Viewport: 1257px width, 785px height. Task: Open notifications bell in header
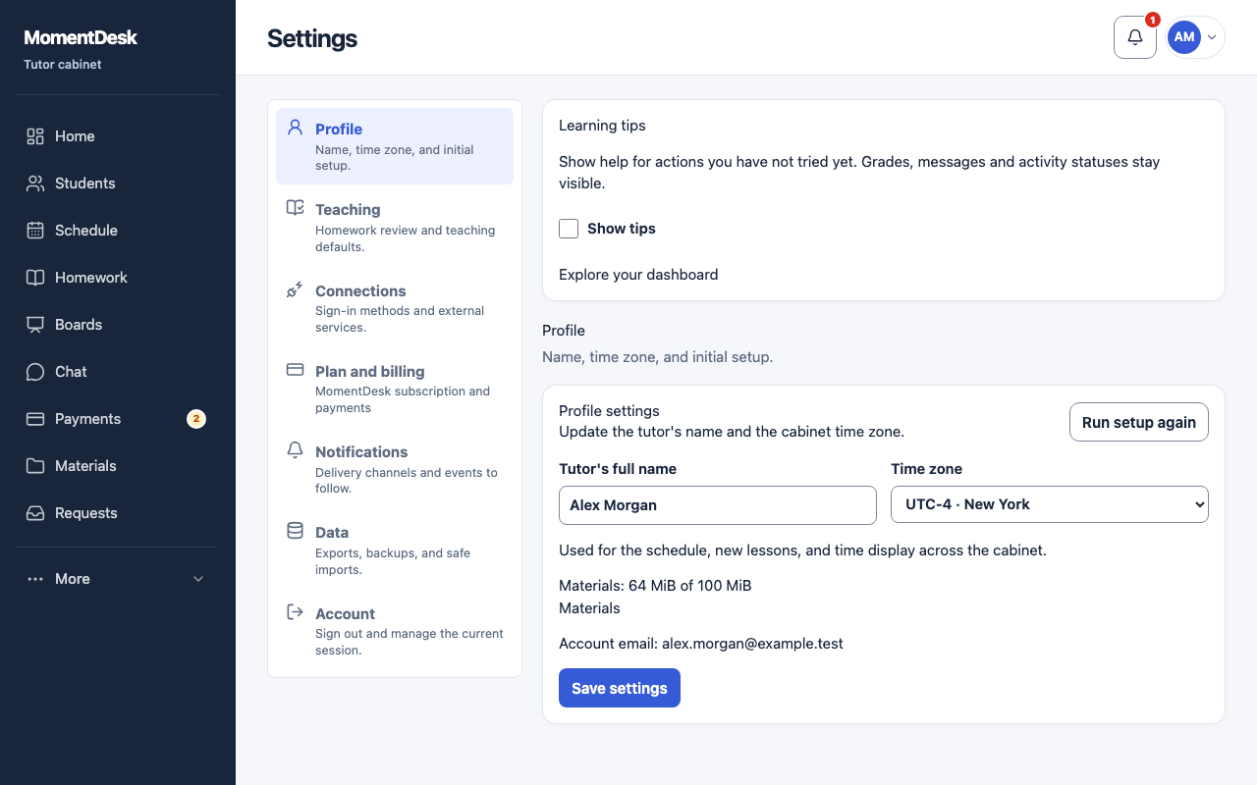1135,37
